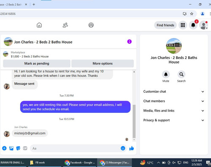Image resolution: width=211 pixels, height=167 pixels.
Task: Expand Chat members section
Action: pos(174,101)
